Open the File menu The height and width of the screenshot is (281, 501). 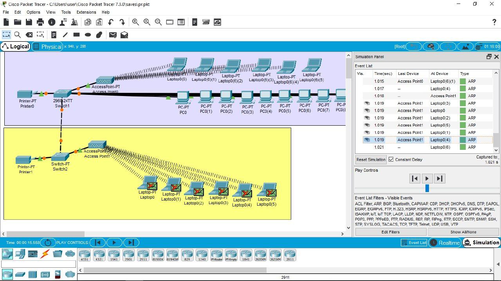click(x=6, y=12)
